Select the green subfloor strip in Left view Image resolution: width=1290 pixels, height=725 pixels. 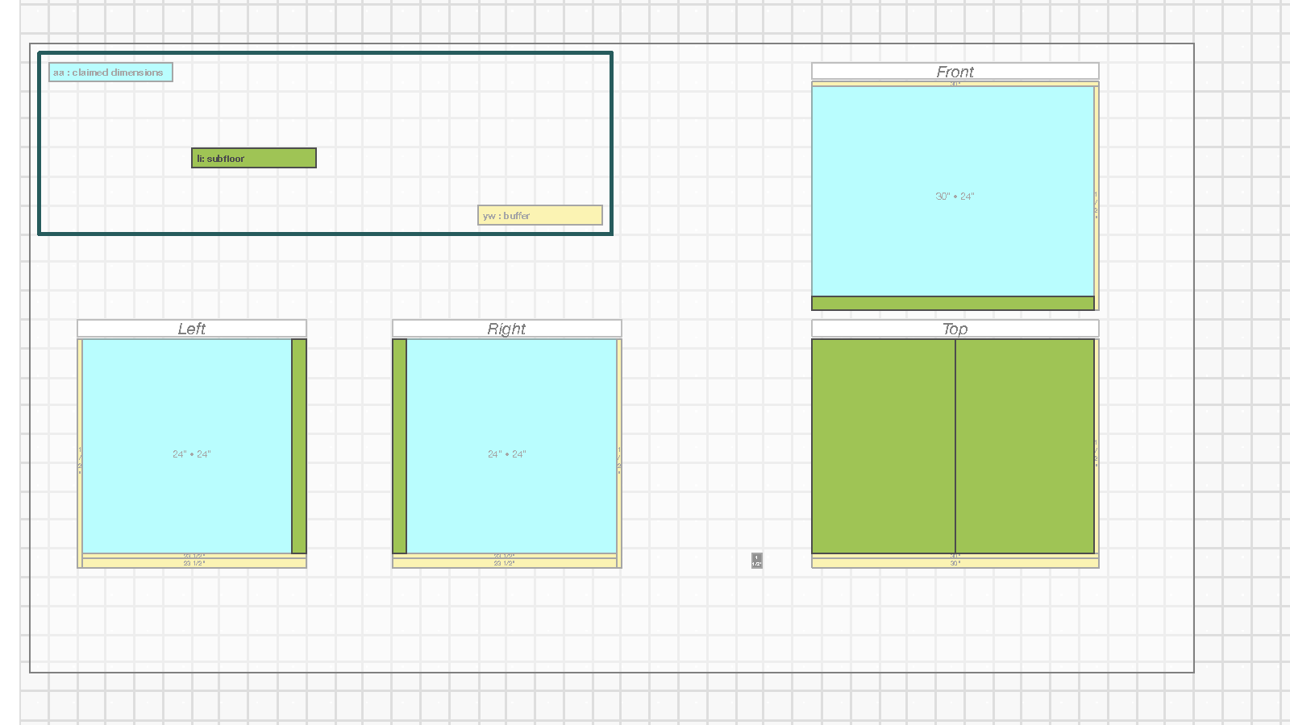(x=299, y=446)
